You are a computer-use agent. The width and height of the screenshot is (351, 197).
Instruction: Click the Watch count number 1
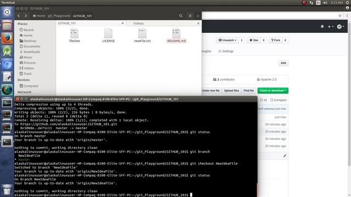pyautogui.click(x=241, y=40)
